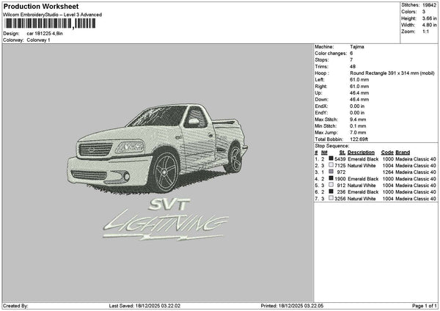Click the Code column header

387,153
